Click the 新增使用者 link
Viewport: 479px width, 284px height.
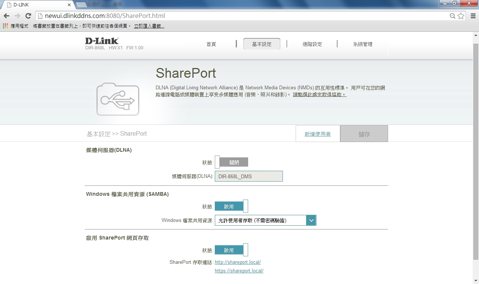click(318, 134)
